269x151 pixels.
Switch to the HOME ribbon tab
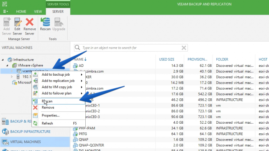21,12
